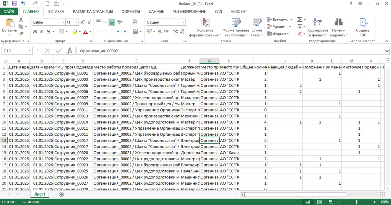The width and height of the screenshot is (391, 205).
Task: Undo the last action in quick access toolbar
Action: pyautogui.click(x=23, y=4)
